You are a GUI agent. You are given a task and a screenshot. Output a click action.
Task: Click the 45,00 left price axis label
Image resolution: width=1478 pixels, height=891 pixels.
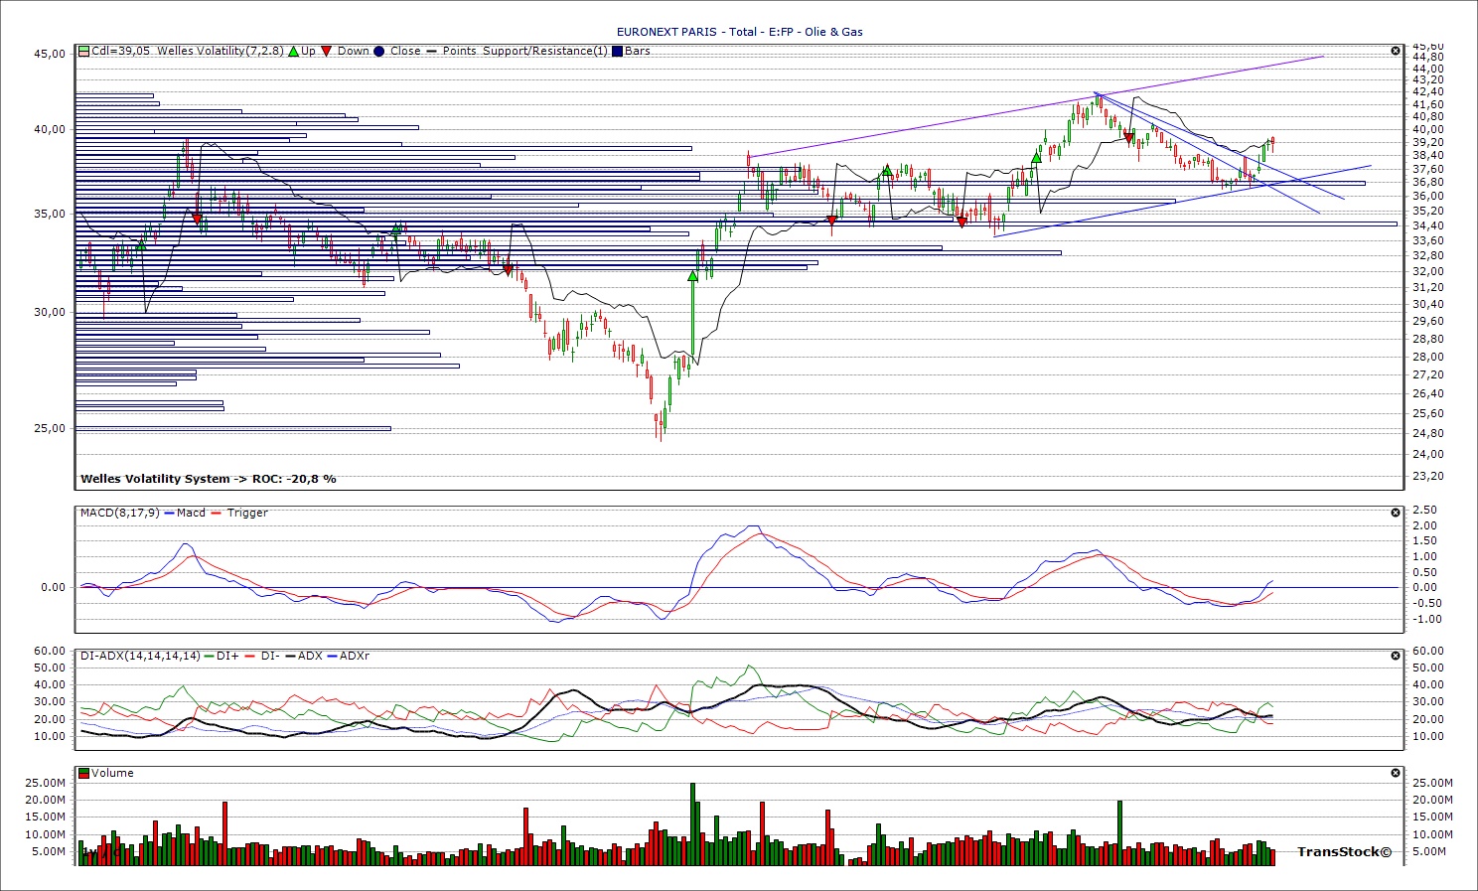[50, 54]
